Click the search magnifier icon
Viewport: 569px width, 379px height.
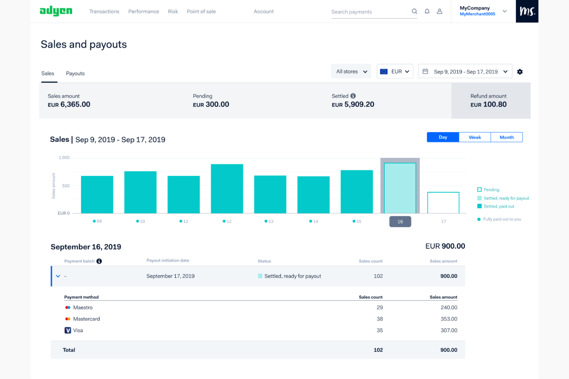pos(414,12)
